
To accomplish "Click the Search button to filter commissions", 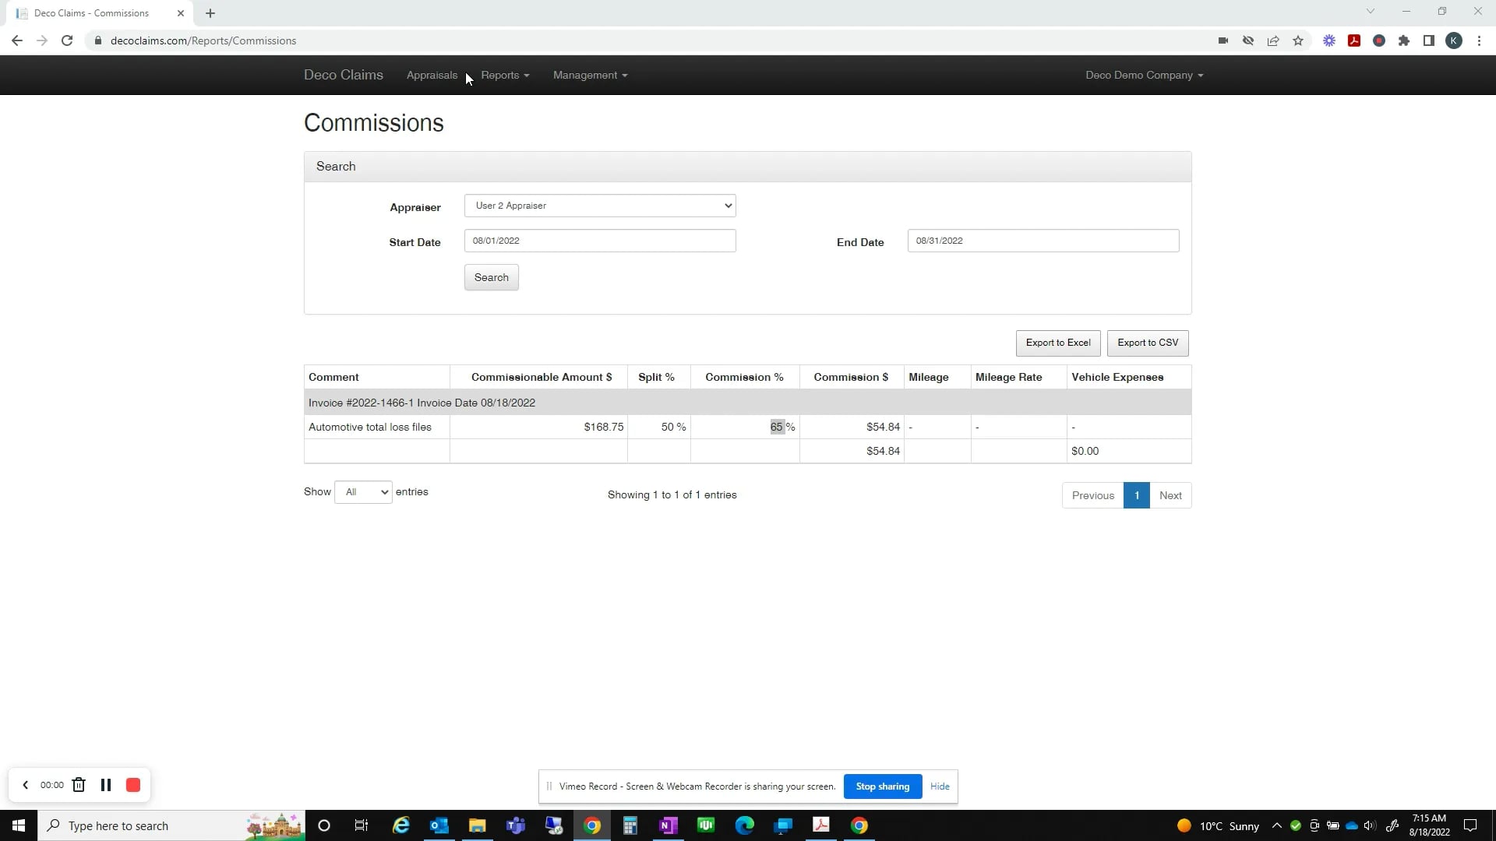I will (491, 277).
